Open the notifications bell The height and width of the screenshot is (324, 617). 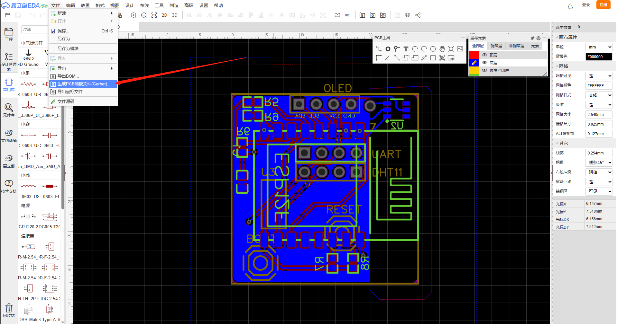pyautogui.click(x=570, y=6)
